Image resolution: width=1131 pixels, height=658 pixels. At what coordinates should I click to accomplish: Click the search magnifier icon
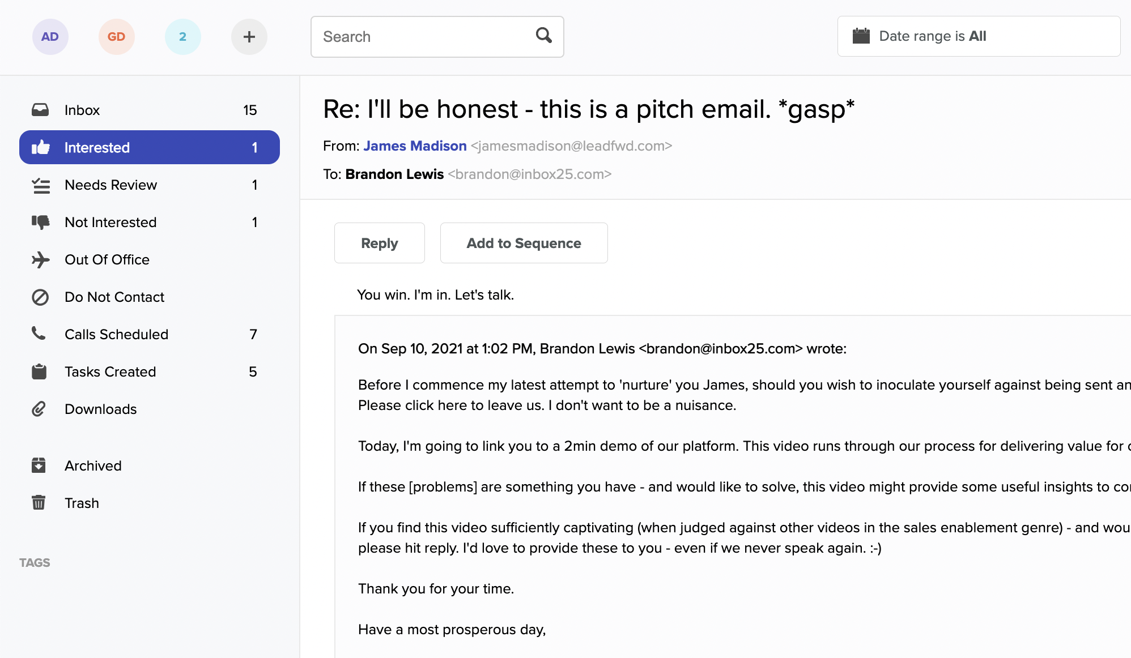pyautogui.click(x=544, y=36)
